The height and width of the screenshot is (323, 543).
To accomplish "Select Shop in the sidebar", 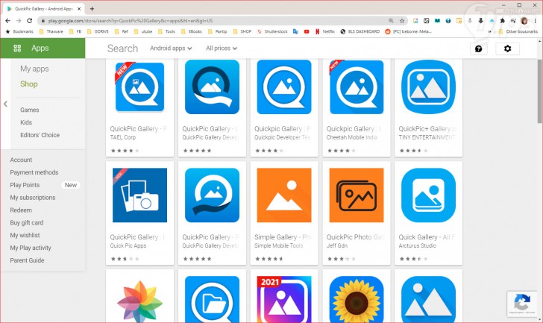I will [x=29, y=84].
